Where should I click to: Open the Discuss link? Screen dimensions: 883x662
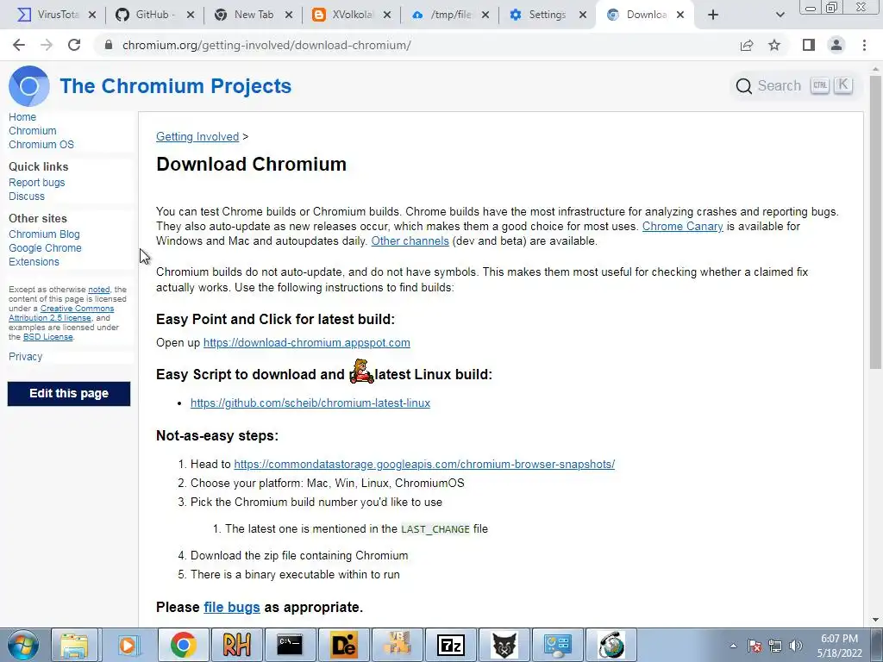click(27, 197)
